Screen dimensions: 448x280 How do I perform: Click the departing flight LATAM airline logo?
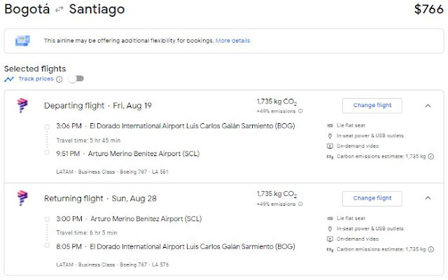coord(22,106)
